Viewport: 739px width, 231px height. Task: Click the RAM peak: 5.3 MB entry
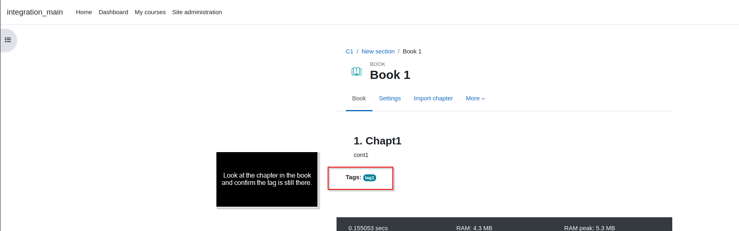coord(589,228)
